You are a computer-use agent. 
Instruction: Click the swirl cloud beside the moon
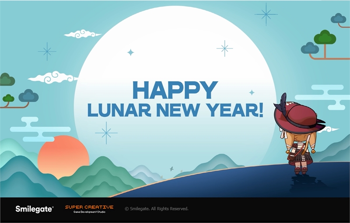point(53,77)
